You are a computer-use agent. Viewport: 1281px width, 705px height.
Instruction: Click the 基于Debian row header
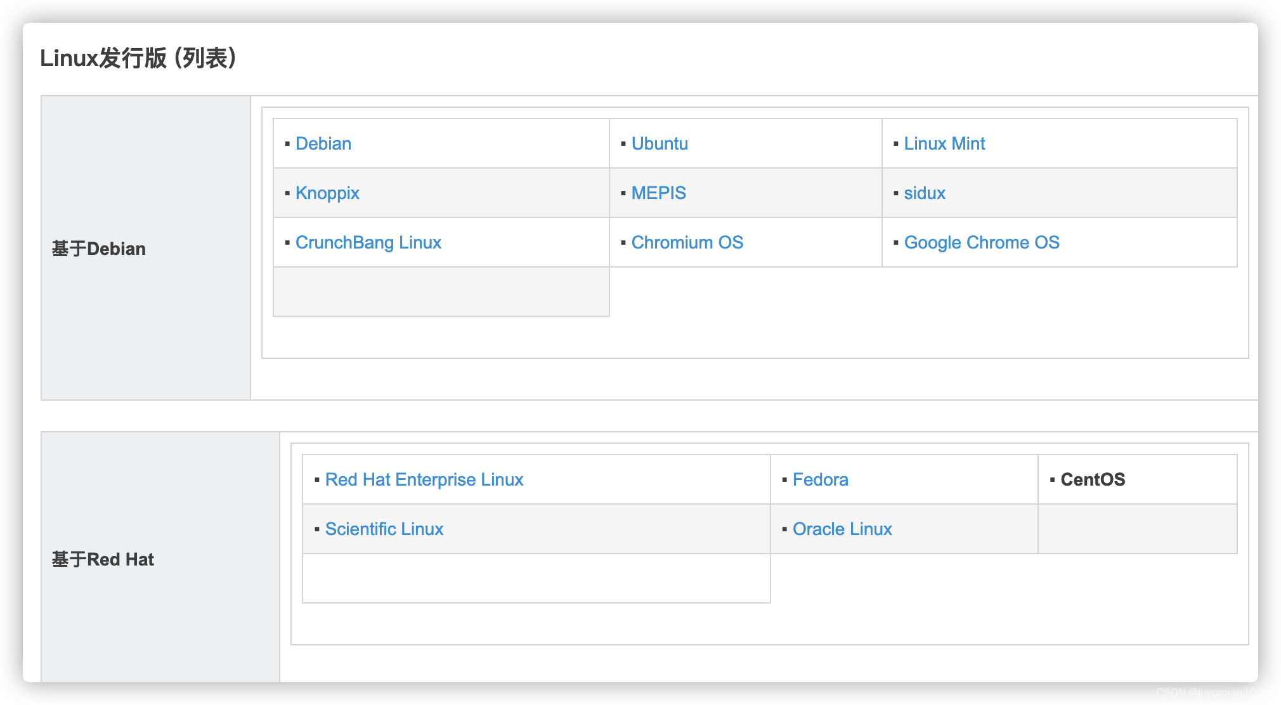click(99, 249)
